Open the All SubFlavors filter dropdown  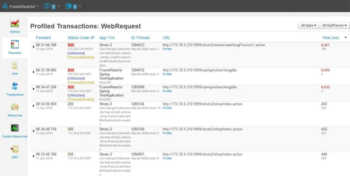pyautogui.click(x=334, y=25)
